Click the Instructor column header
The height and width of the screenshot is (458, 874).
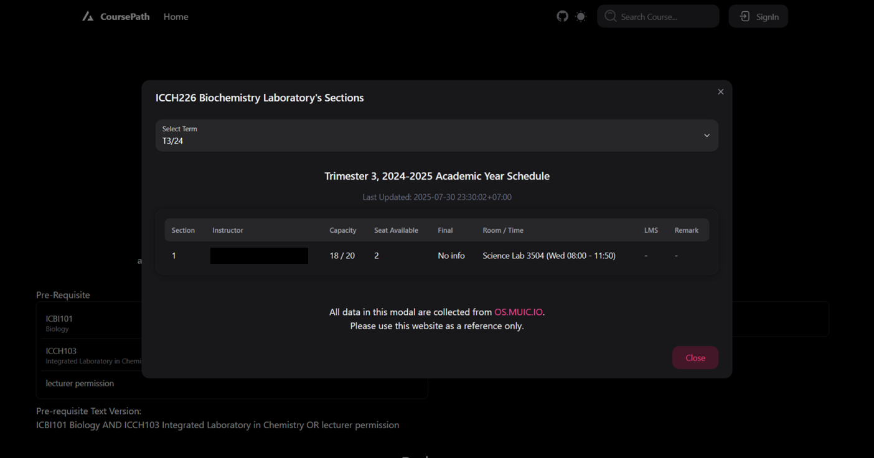pos(227,230)
